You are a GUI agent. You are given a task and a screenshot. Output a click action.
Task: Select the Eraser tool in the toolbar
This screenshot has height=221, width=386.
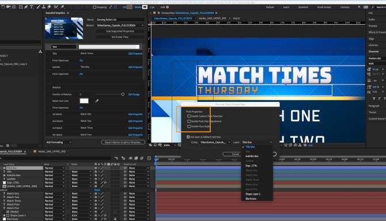click(x=49, y=7)
